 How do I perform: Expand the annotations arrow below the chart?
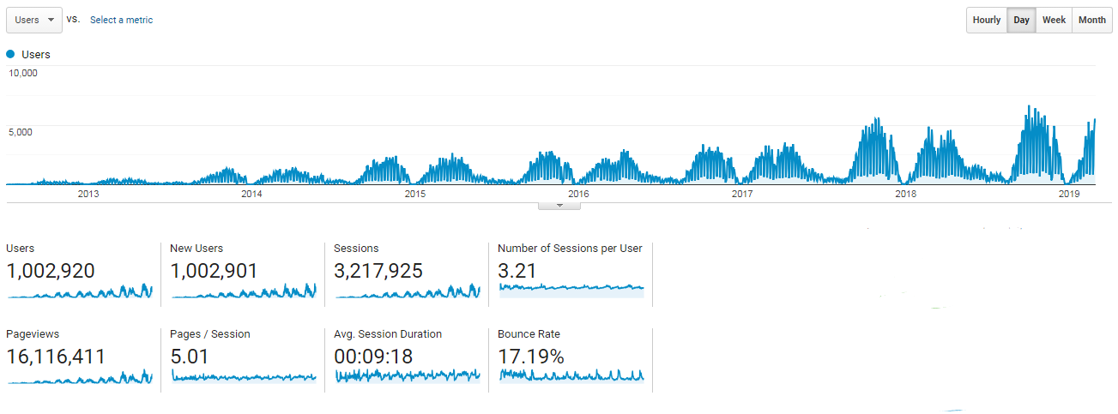click(559, 206)
